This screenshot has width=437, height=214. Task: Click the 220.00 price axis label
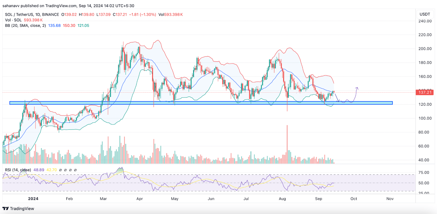425,35
